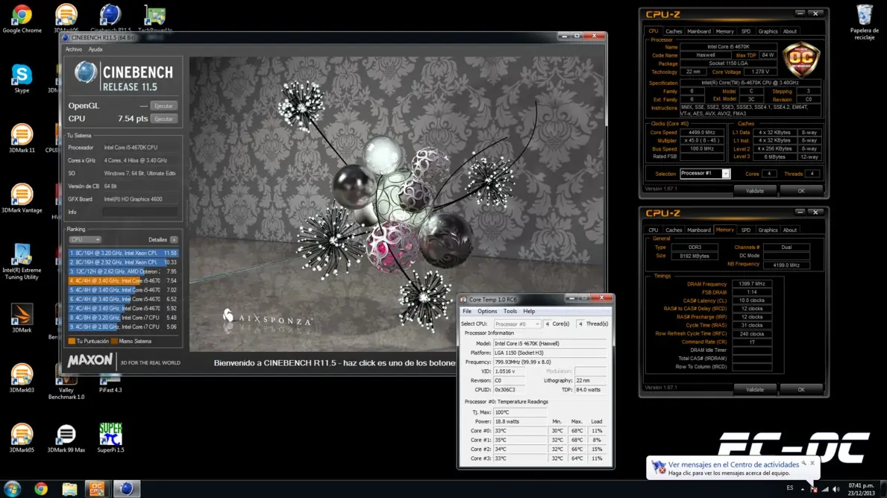Select the OC app taskbar button
Viewport: 887px width, 498px height.
97,488
